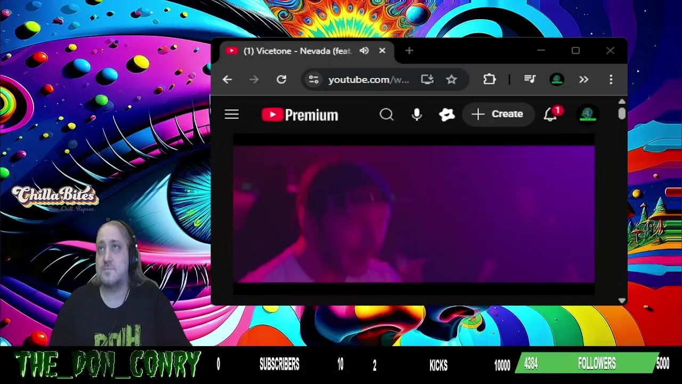Mute the Vicetone tab audio speaker icon

364,51
